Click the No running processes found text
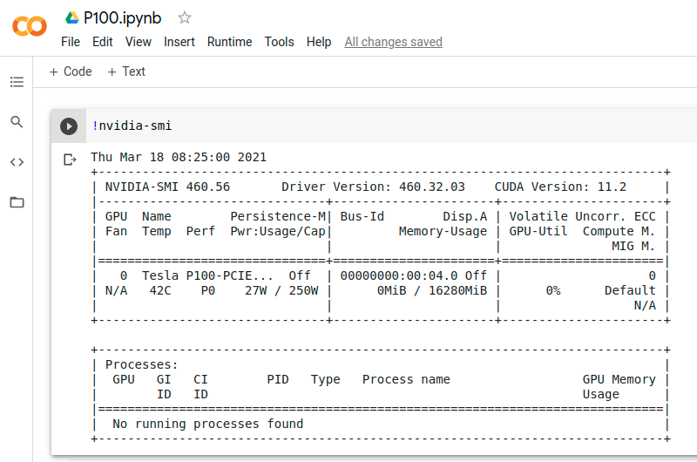 click(207, 424)
